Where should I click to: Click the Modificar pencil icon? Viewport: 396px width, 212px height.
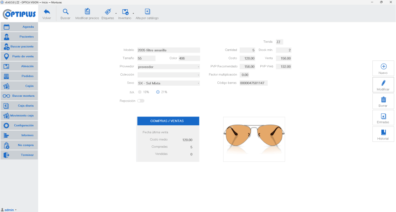coord(383,83)
